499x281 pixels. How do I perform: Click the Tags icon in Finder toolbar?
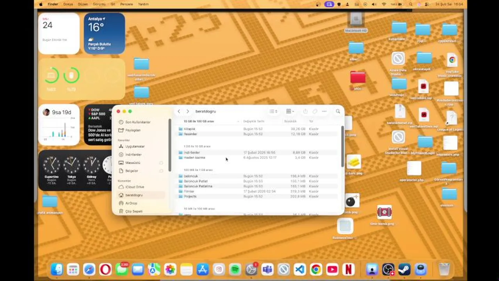315,111
